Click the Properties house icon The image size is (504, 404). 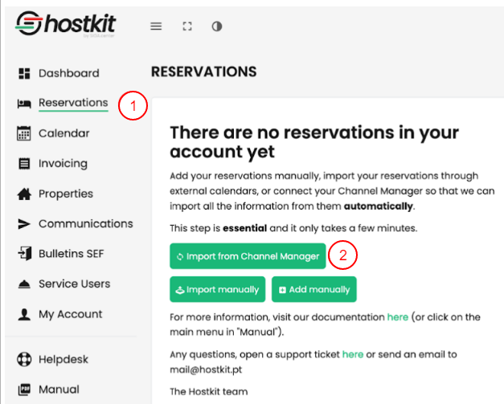[24, 194]
